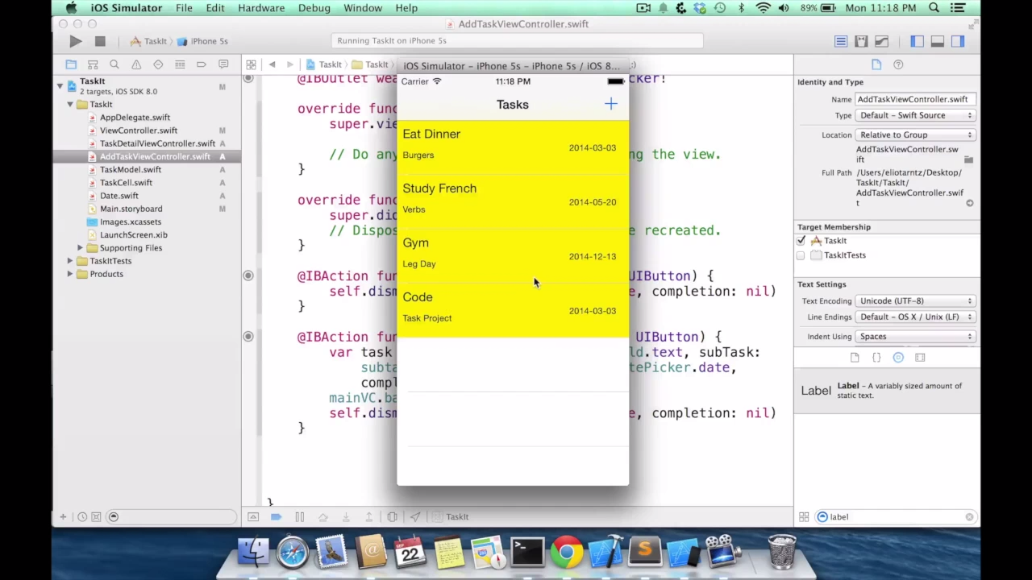Toggle the Navigator panel visibility

[x=918, y=41]
